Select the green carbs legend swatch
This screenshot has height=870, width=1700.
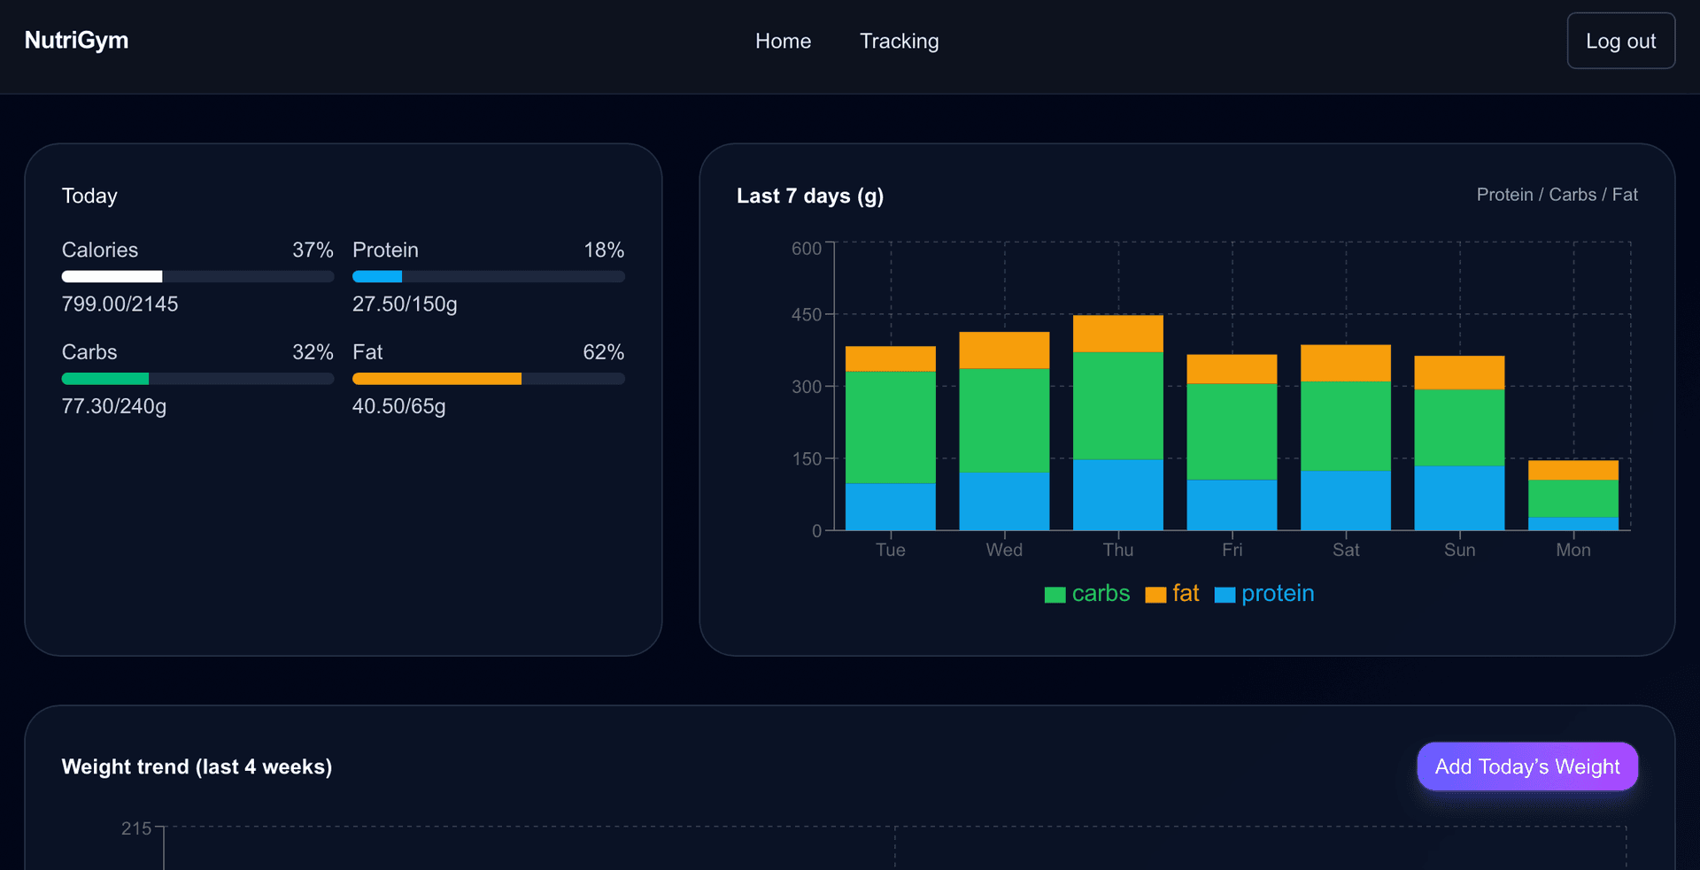pos(1054,594)
